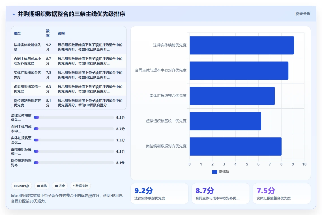Screen dimensions: 322x215
Task: Click the 5 tick on the x-axis
Action: click(x=247, y=164)
